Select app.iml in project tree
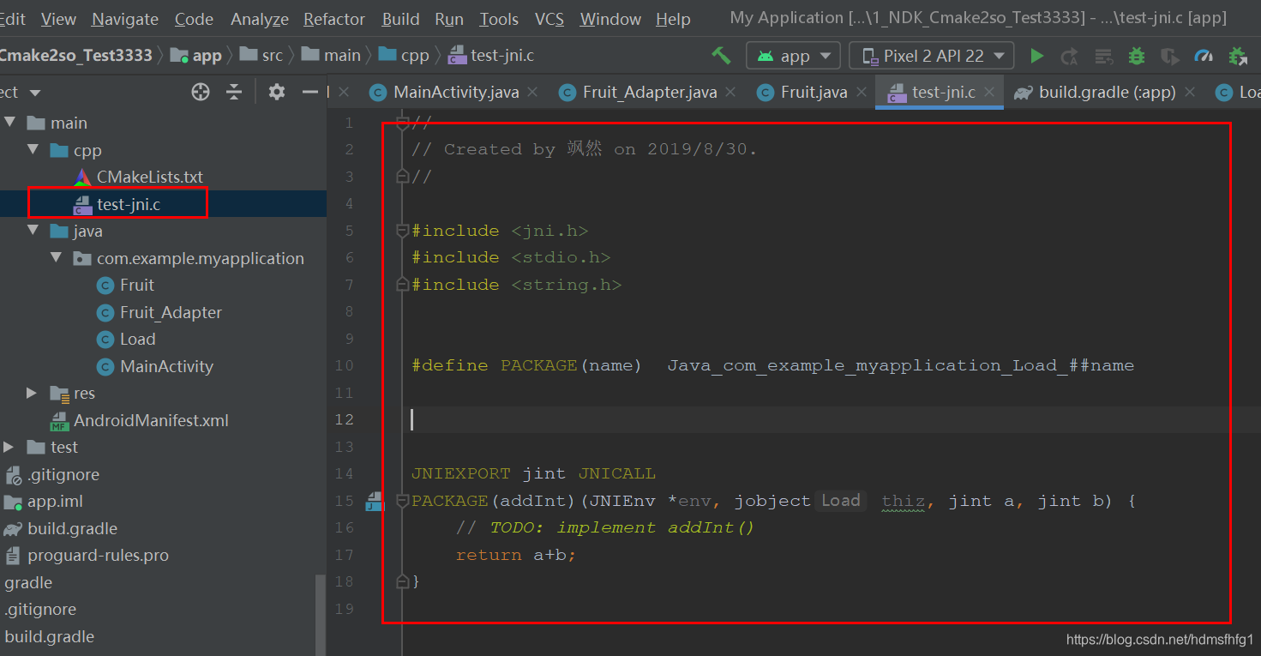 44,501
